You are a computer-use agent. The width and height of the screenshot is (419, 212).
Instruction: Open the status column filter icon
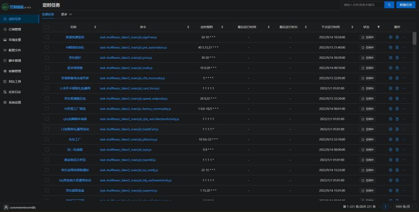pos(378,27)
